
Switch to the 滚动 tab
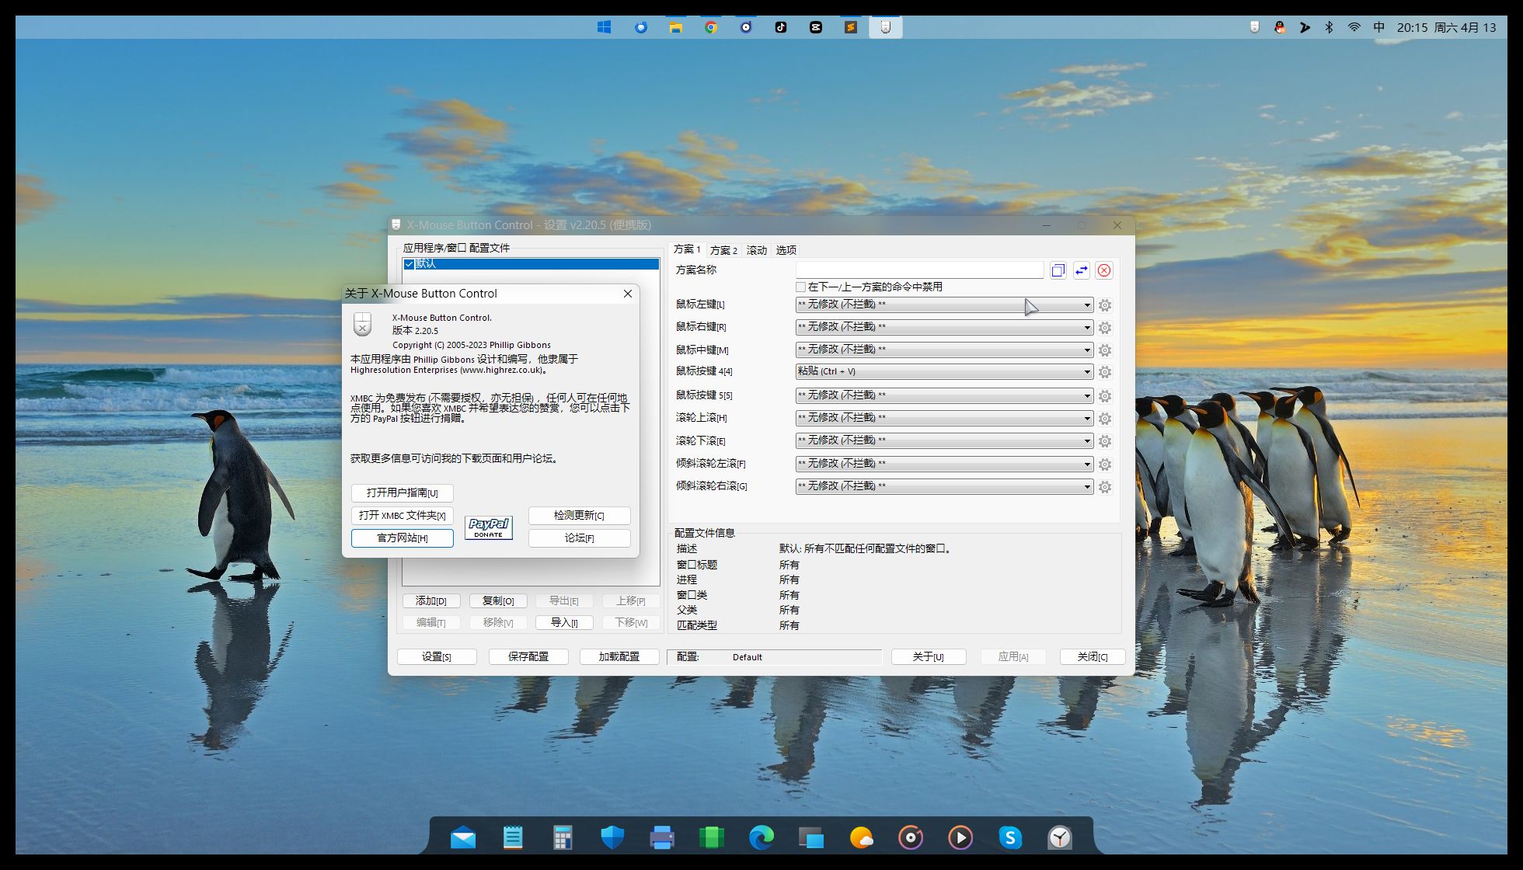point(757,250)
